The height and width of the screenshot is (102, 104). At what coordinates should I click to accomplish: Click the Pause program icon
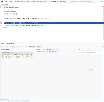click(10, 47)
